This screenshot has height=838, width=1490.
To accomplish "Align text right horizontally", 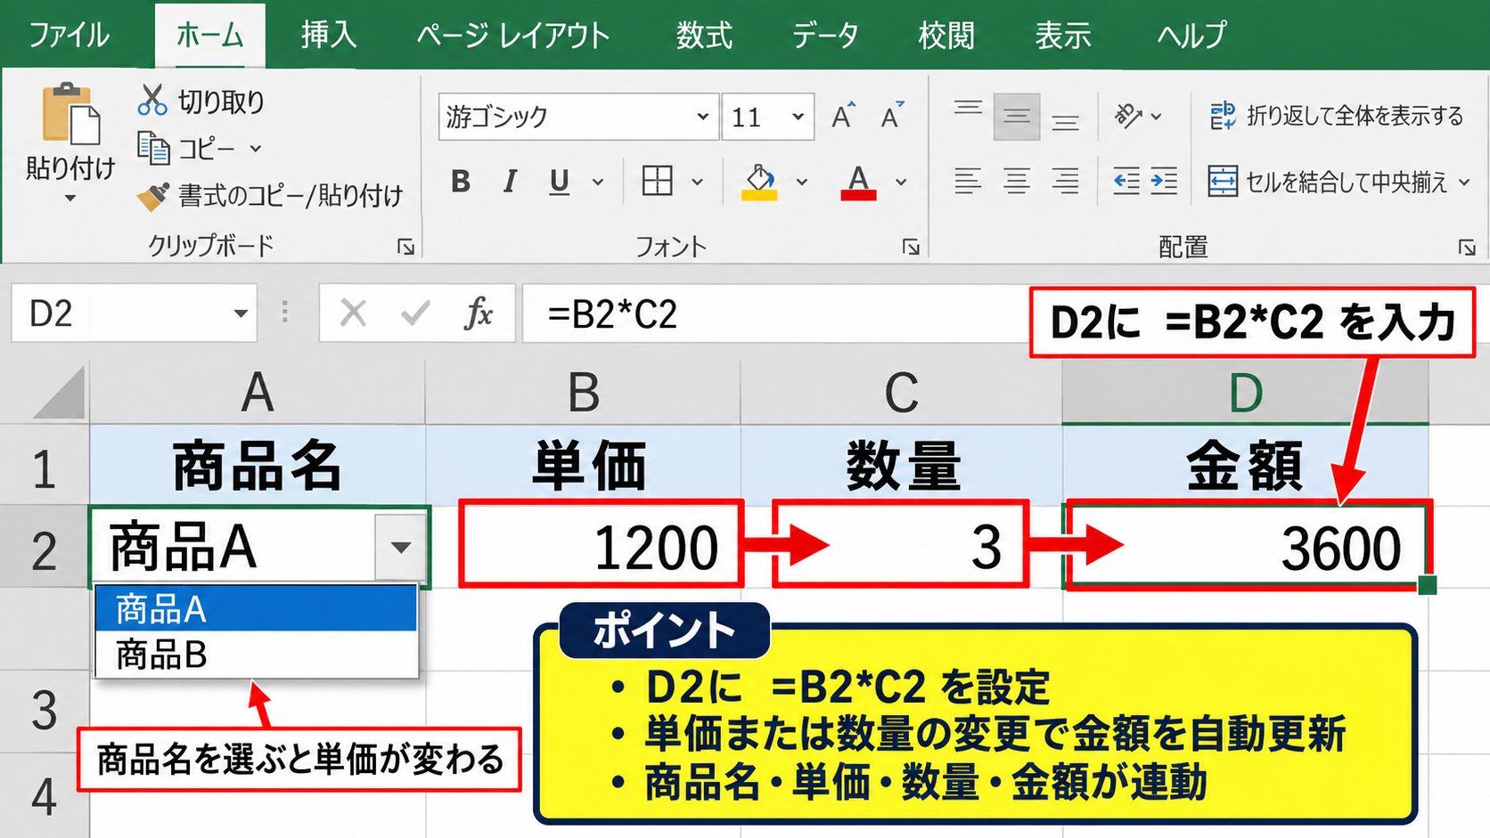I will 1065,182.
